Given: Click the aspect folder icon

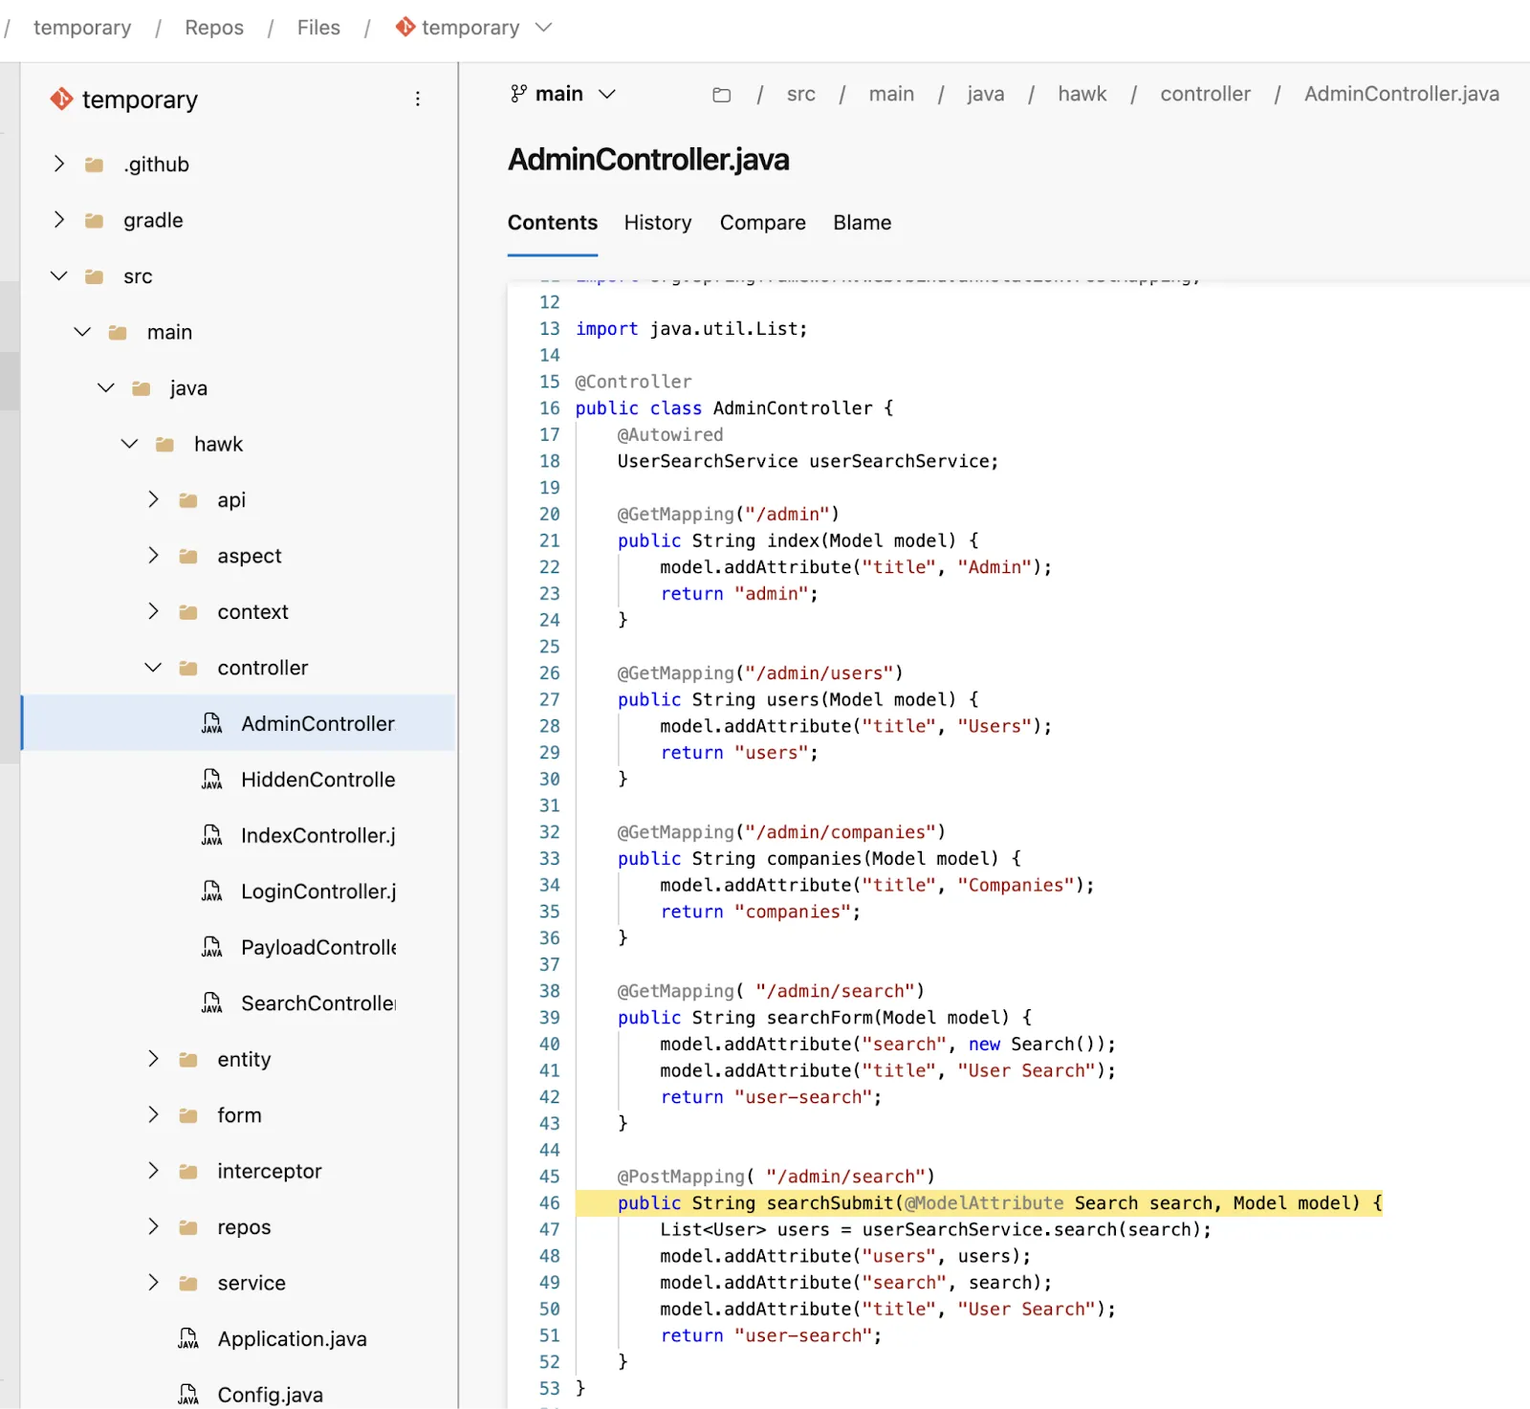Looking at the screenshot, I should point(188,557).
